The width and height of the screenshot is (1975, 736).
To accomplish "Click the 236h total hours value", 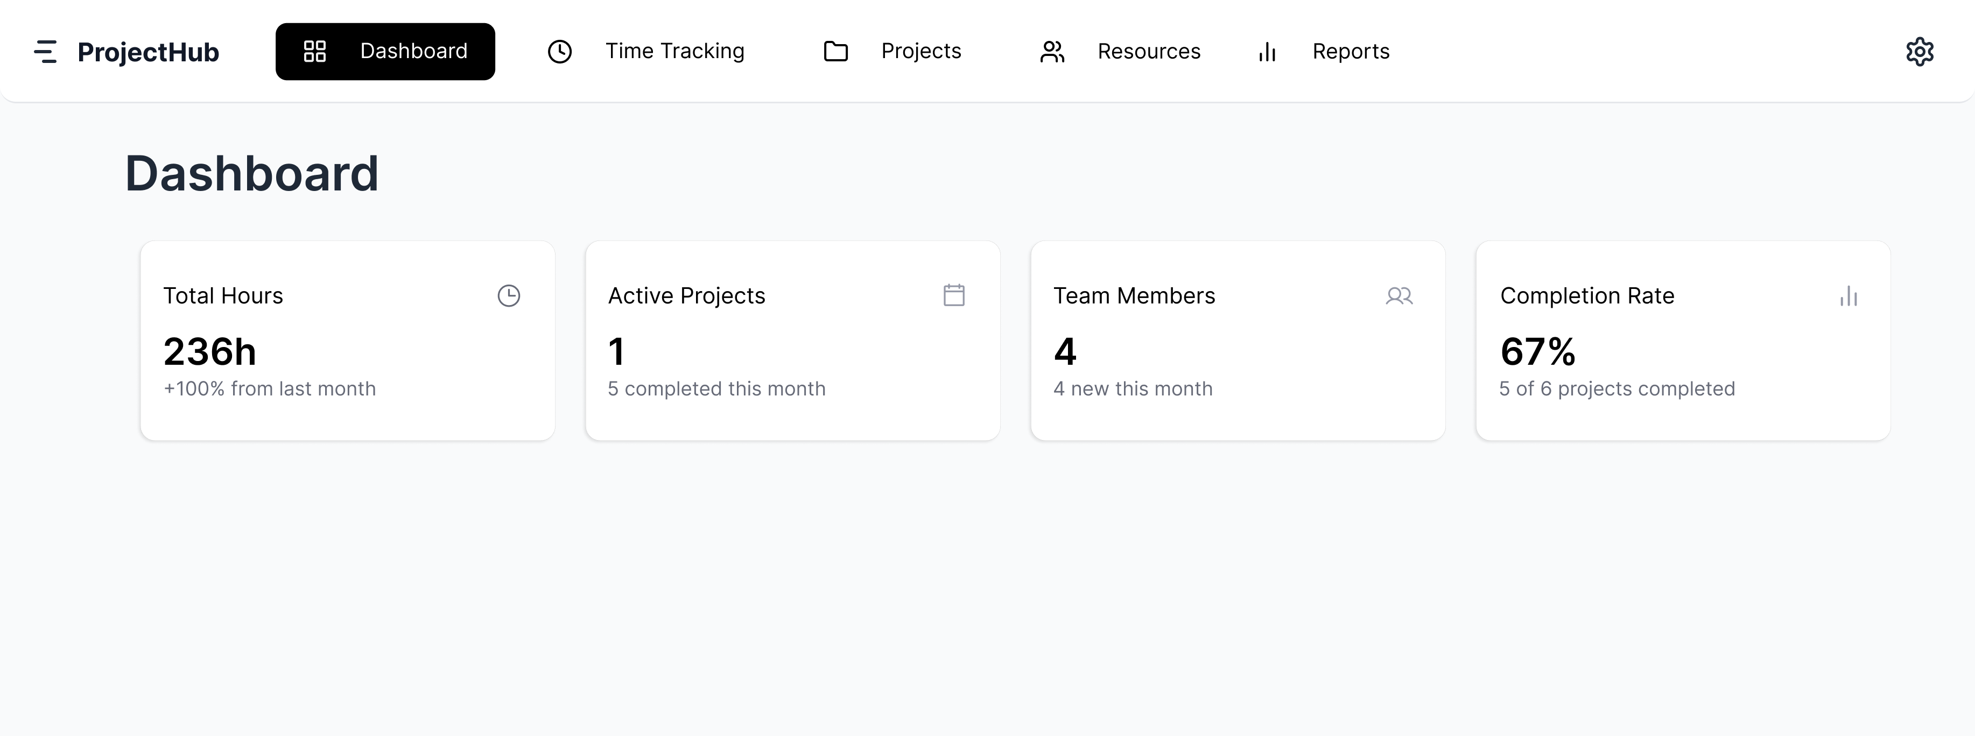I will click(209, 350).
